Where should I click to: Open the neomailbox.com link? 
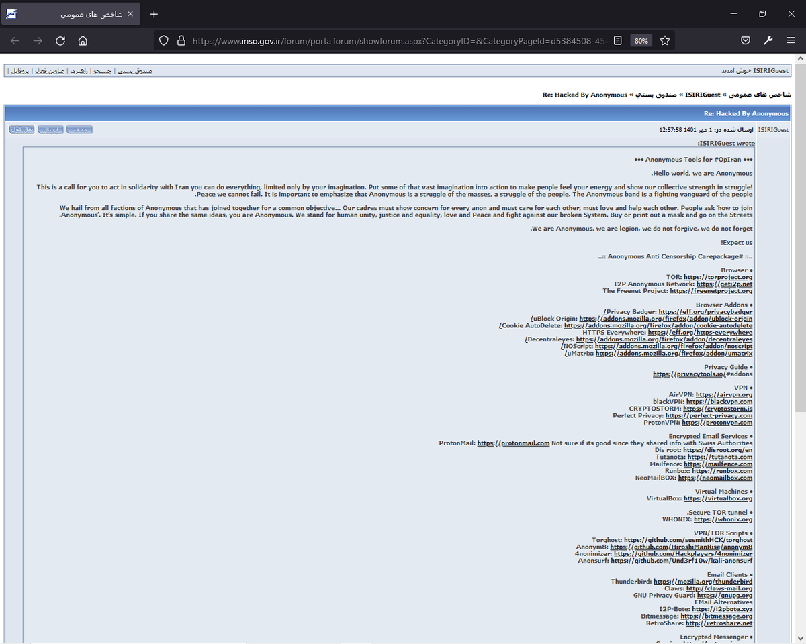715,478
